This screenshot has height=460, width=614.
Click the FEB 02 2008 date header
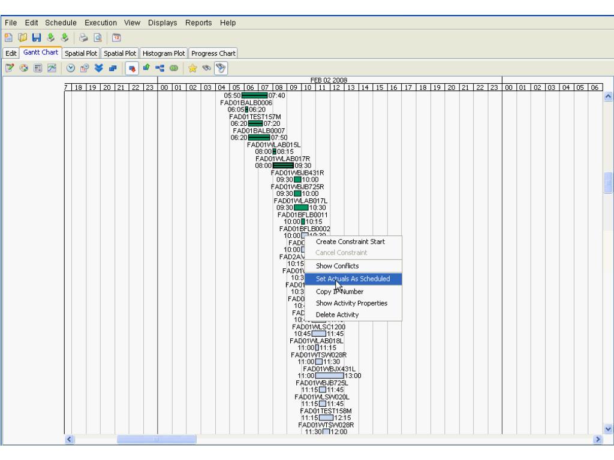(x=329, y=80)
